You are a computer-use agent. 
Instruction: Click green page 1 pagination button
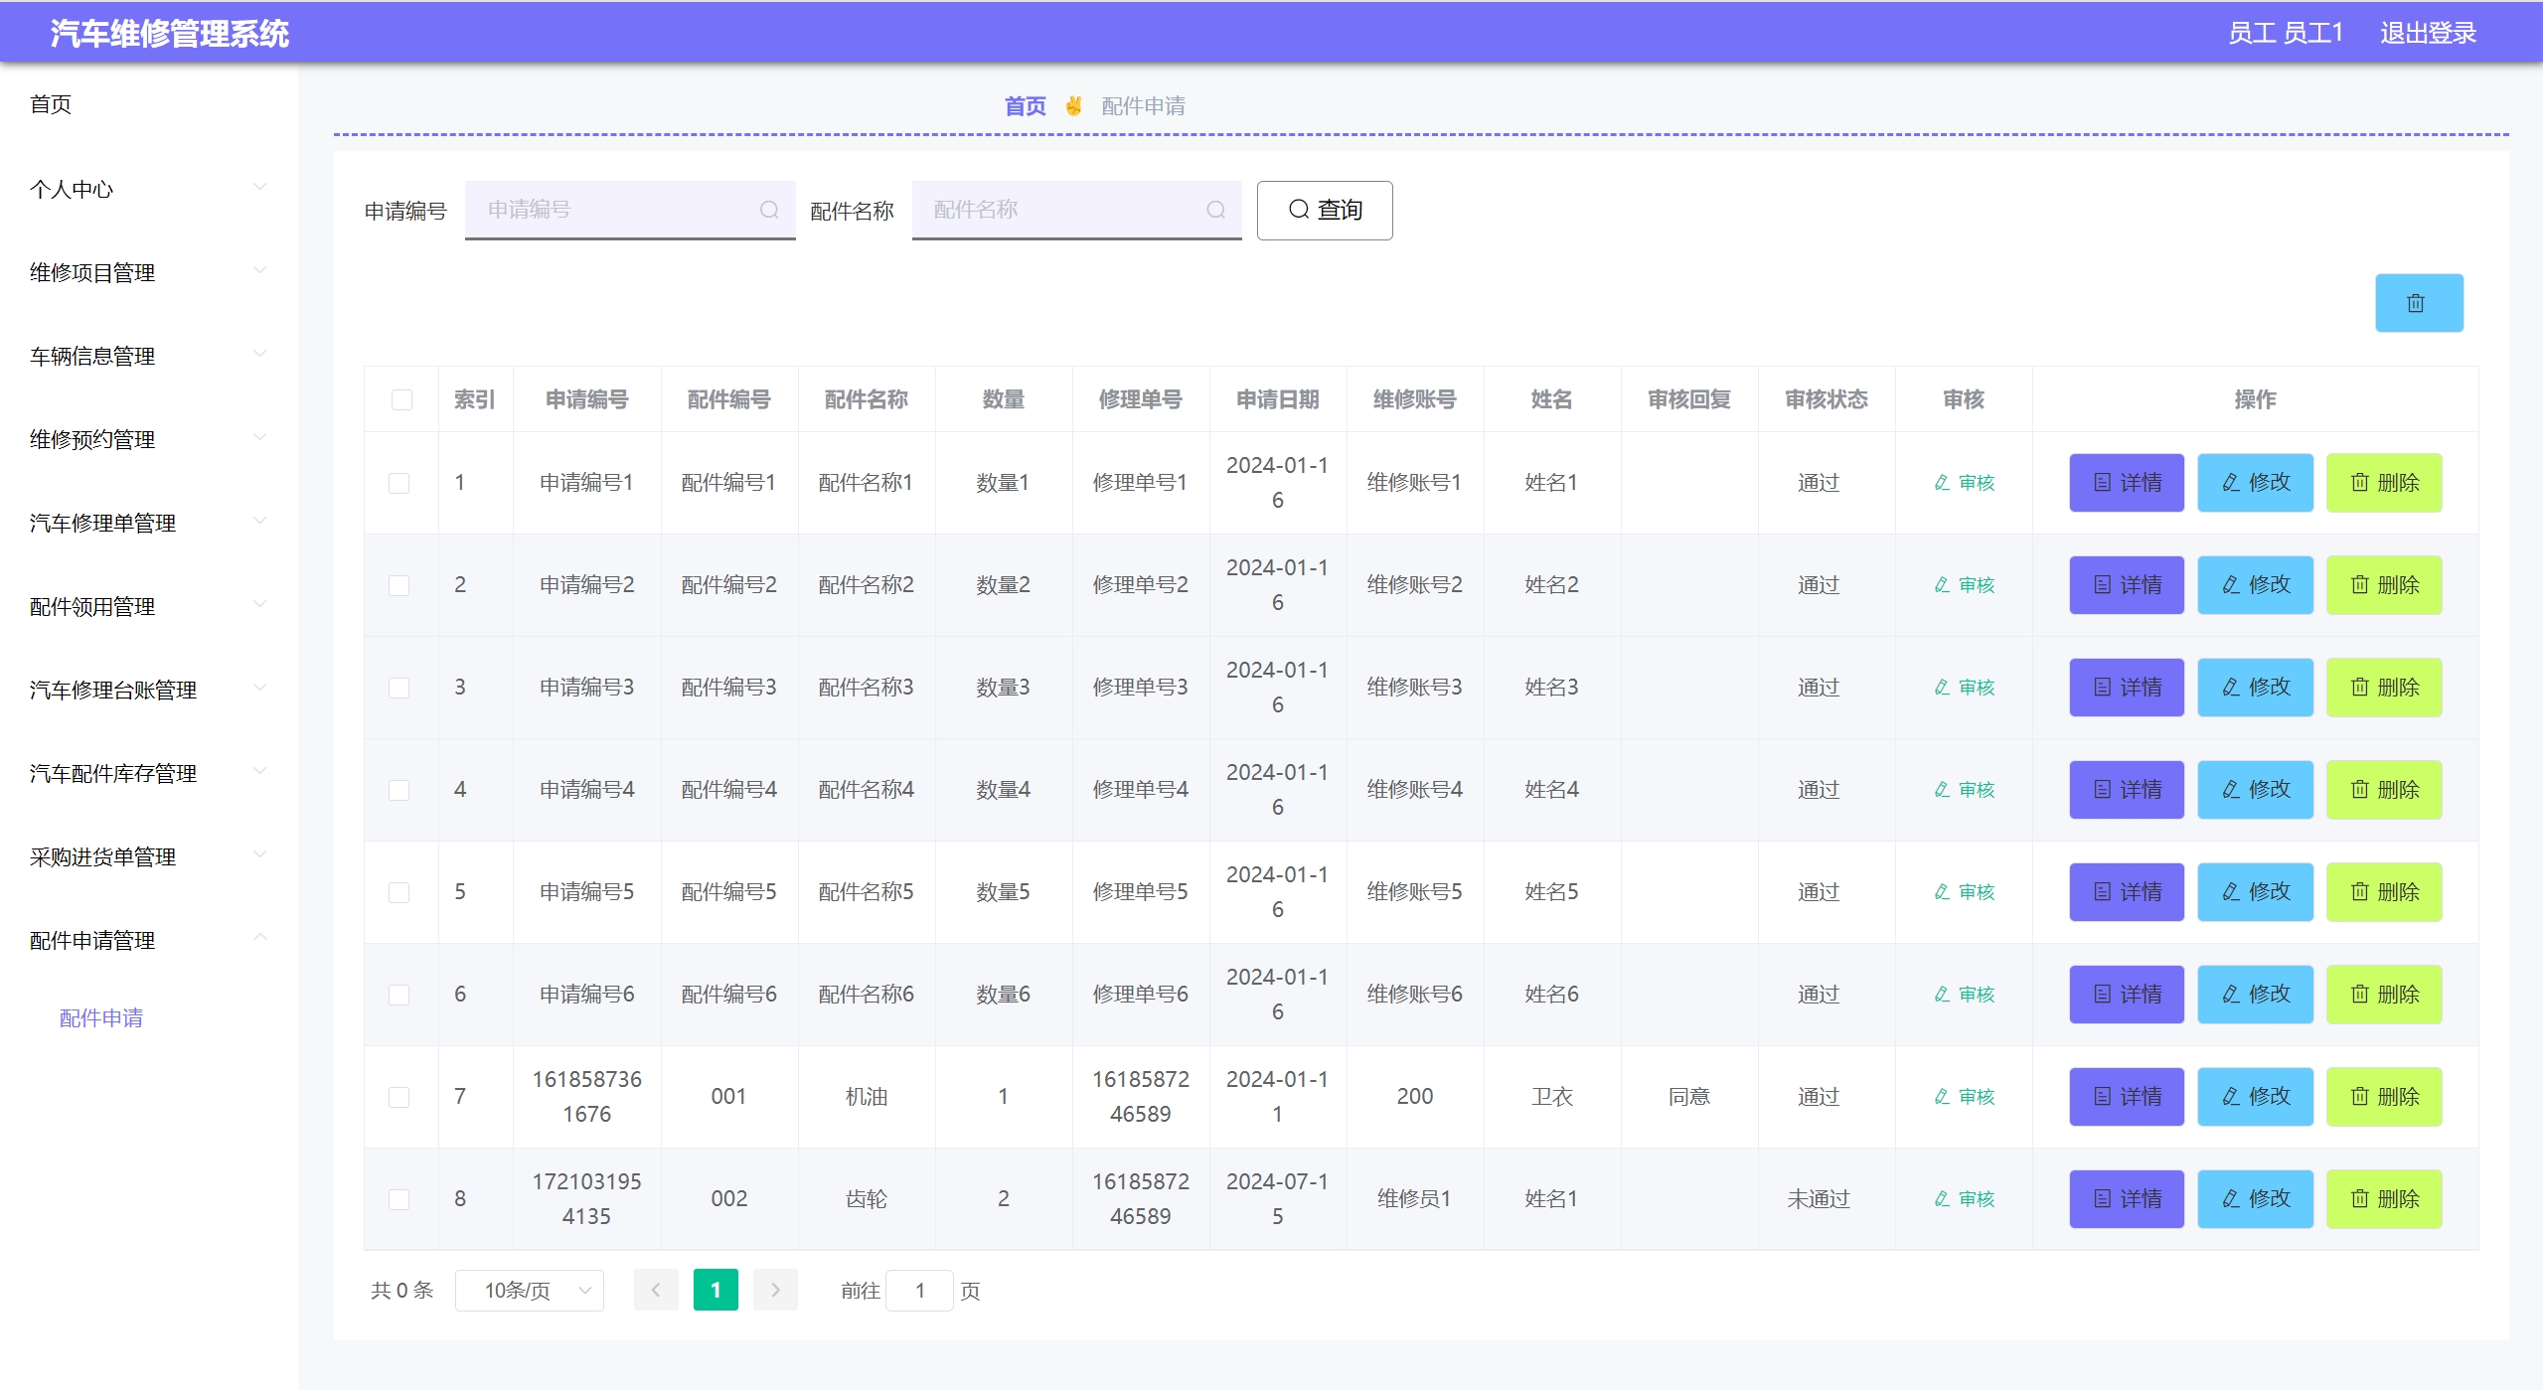715,1291
